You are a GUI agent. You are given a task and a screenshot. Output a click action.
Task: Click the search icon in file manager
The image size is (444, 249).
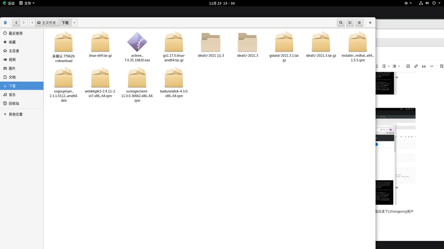[x=341, y=23]
